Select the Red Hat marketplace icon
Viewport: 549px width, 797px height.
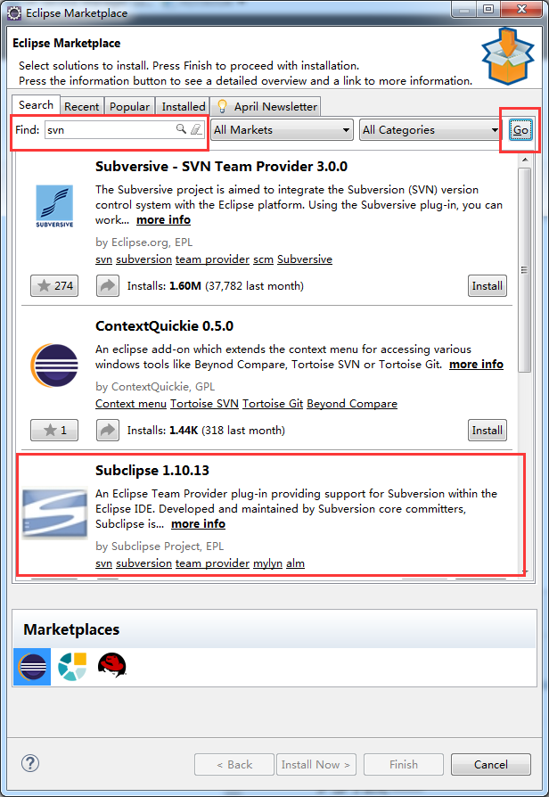(x=111, y=665)
